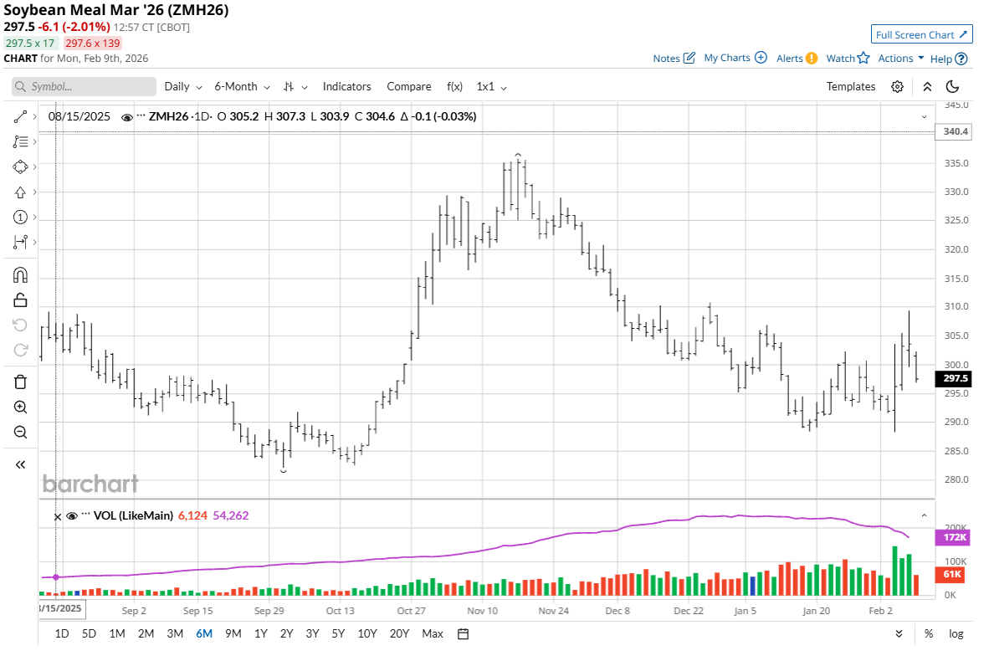Zoom in using the magnifier plus

[20, 407]
